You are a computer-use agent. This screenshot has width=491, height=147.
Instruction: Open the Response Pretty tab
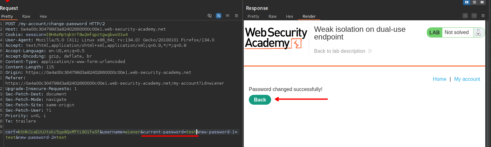coord(253,16)
